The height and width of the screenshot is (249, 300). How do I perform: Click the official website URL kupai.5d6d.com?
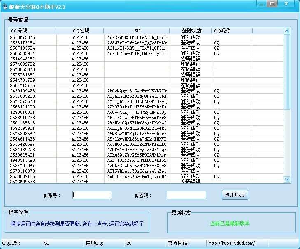point(232,243)
